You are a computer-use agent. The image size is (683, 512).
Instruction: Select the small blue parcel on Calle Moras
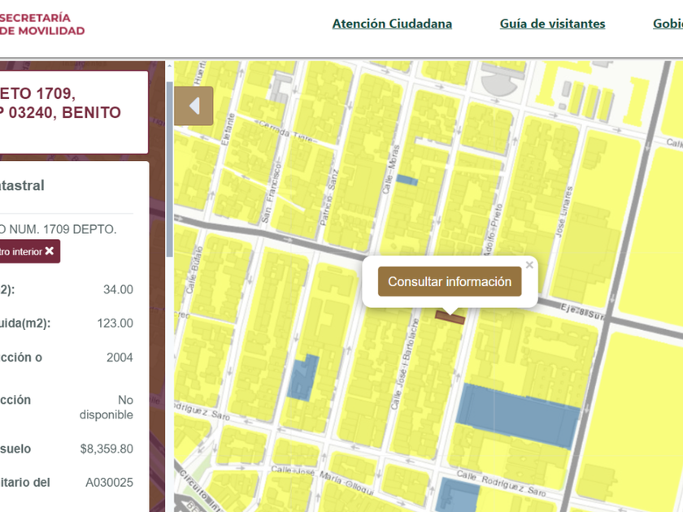(407, 180)
